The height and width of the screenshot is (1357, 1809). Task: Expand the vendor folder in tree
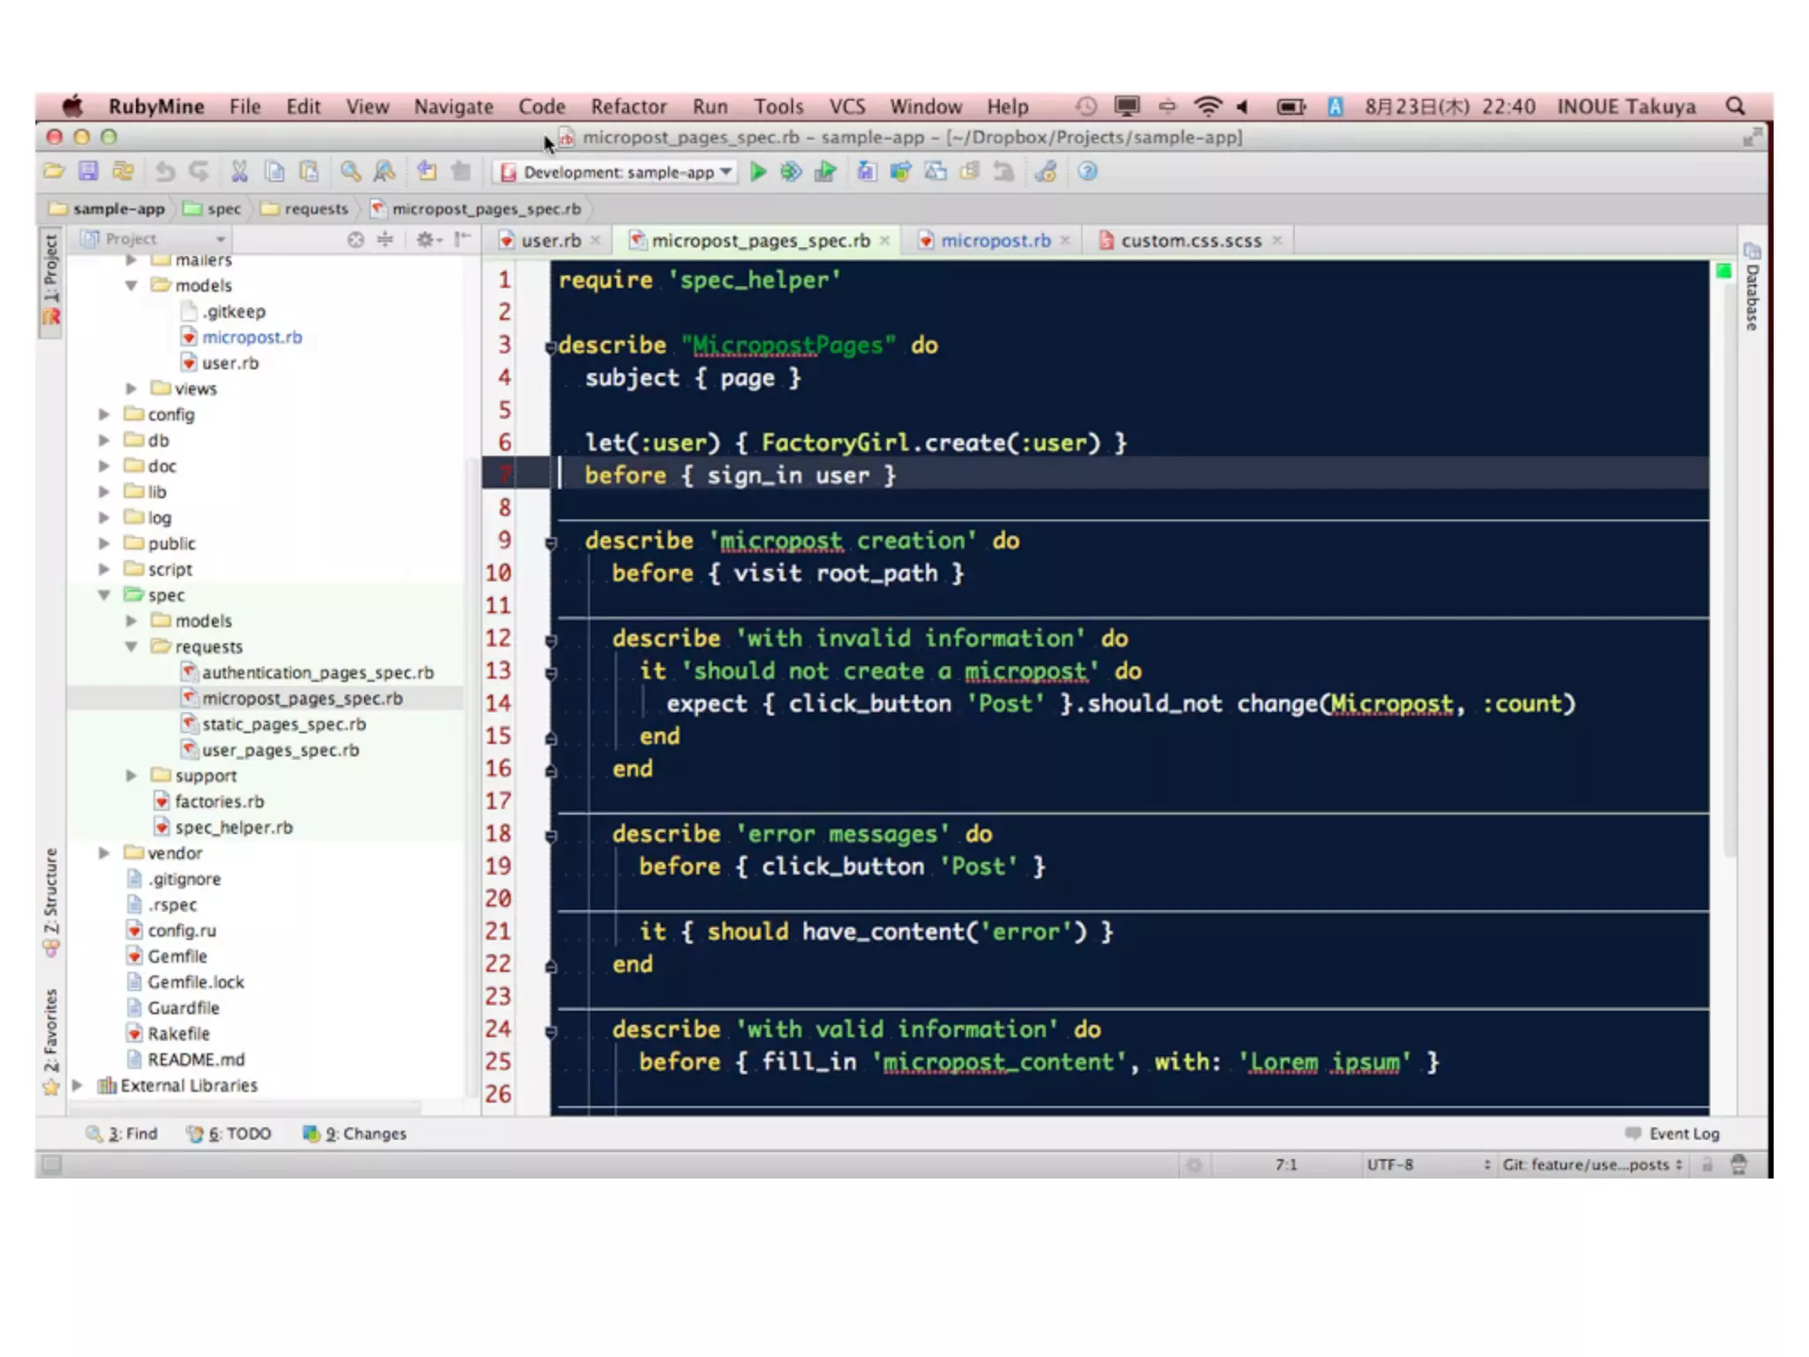coord(104,853)
